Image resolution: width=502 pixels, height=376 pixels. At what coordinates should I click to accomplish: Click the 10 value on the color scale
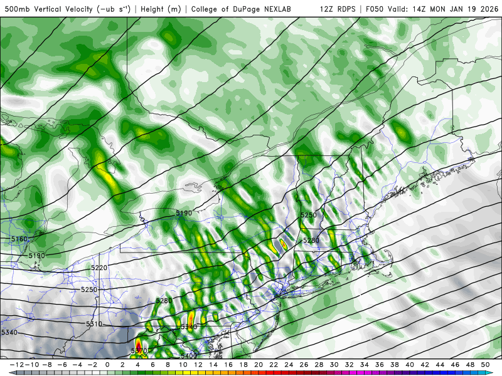[183, 365]
